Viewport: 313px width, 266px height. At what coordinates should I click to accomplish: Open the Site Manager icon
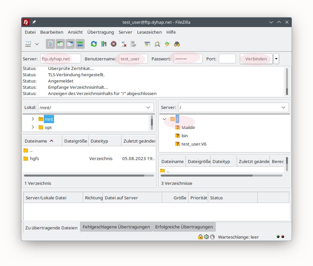[28, 44]
